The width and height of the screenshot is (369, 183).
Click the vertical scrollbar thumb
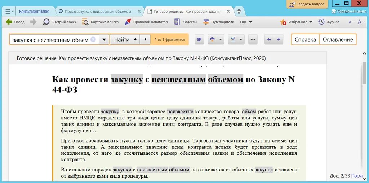pyautogui.click(x=364, y=74)
